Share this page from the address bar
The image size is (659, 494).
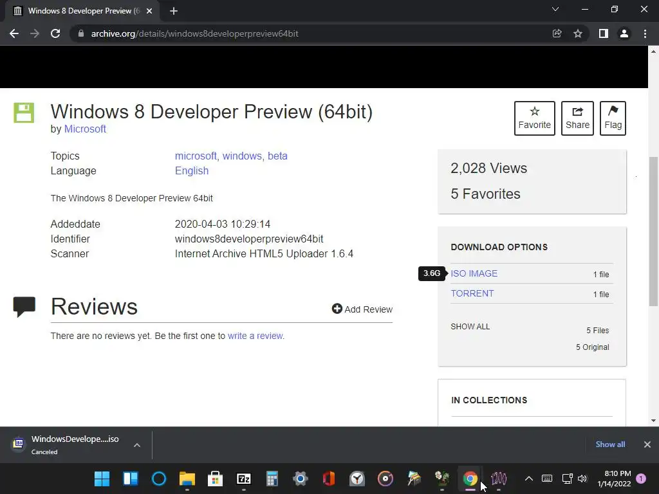click(x=557, y=33)
